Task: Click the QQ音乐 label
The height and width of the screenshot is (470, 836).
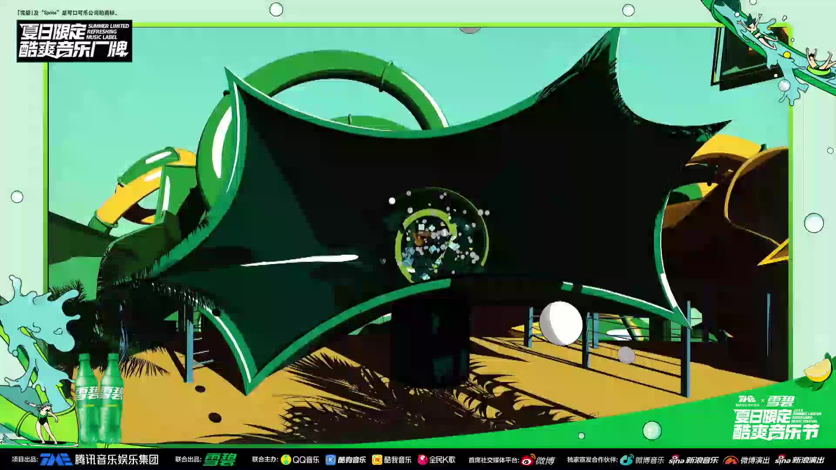Action: pos(306,460)
